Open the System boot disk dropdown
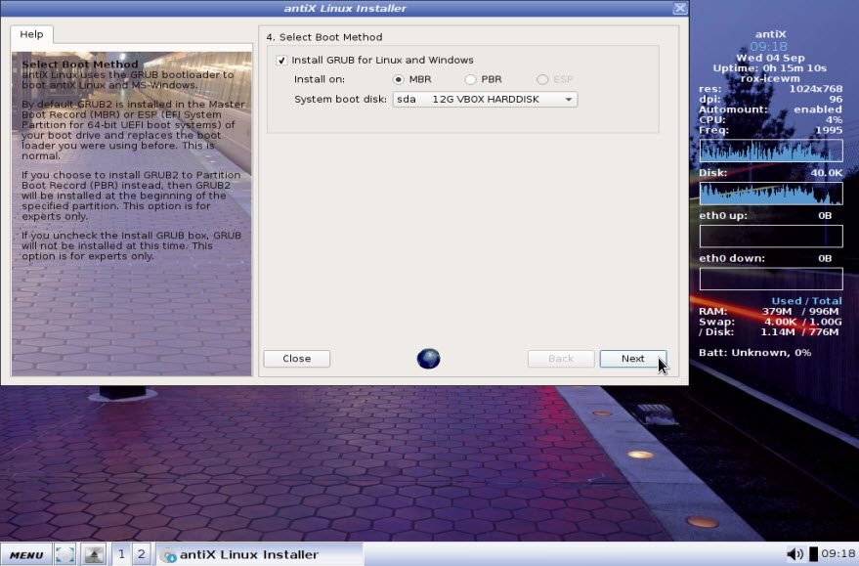The width and height of the screenshot is (859, 566). coord(485,99)
